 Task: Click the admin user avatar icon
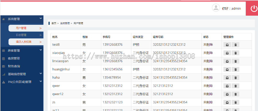pyautogui.click(x=216, y=8)
